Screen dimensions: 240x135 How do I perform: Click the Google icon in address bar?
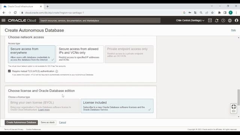184,13
